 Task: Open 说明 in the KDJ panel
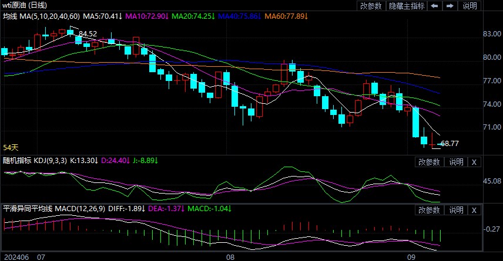[x=456, y=162]
